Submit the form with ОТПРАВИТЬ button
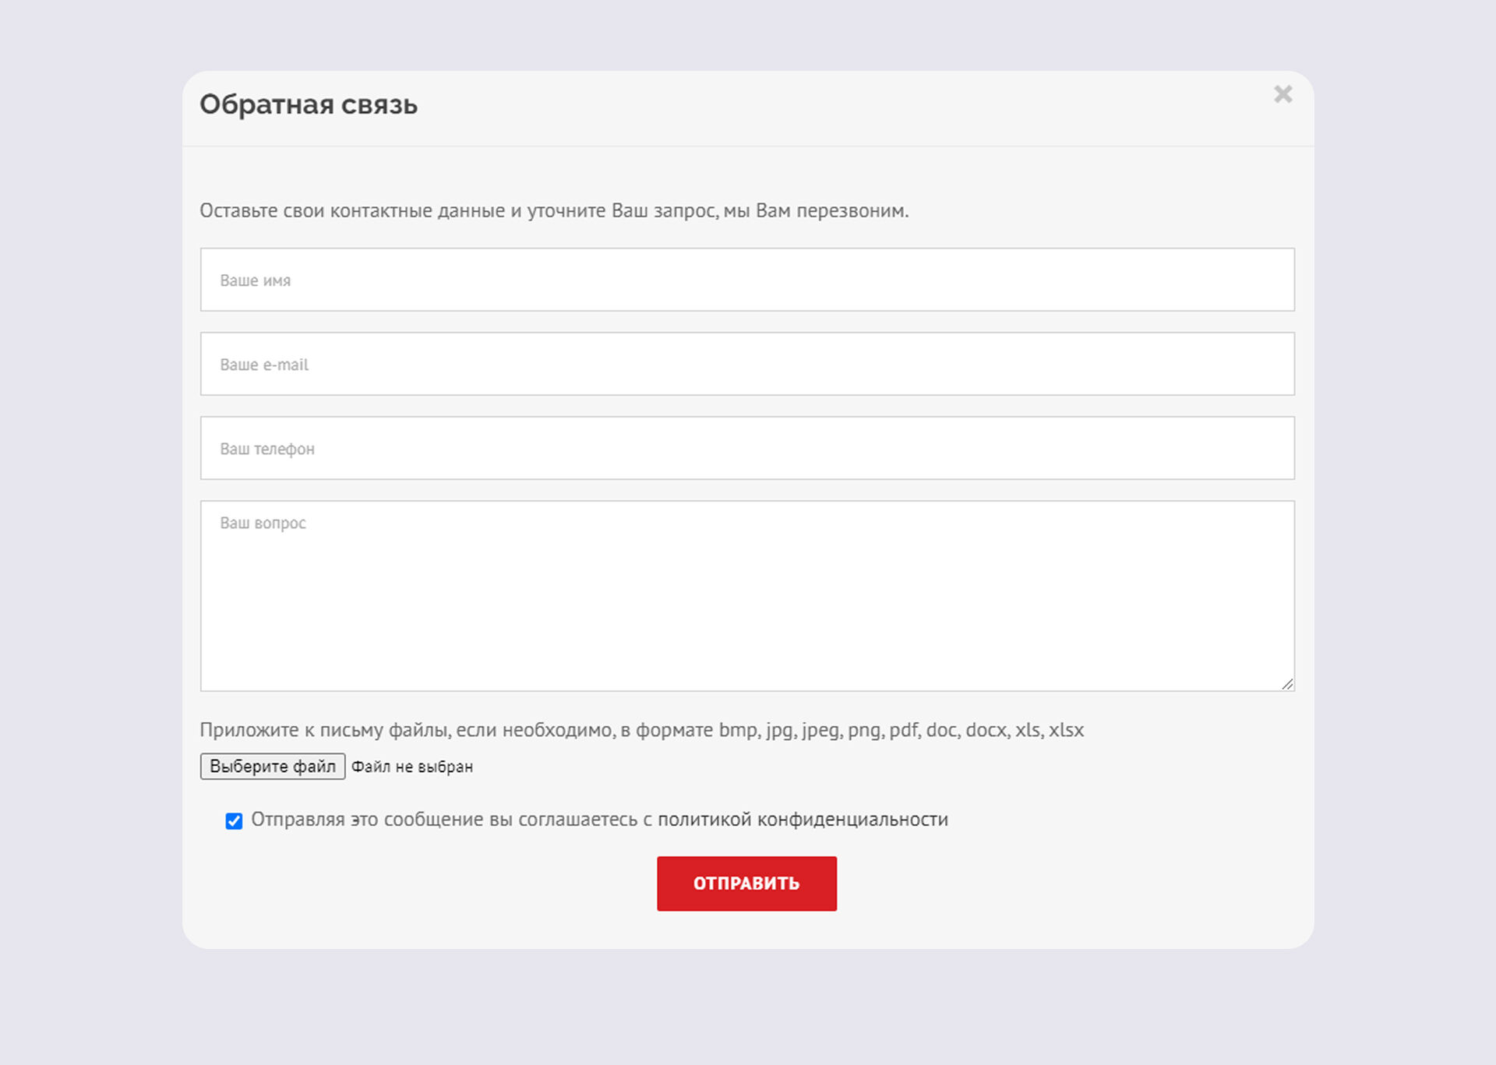This screenshot has height=1065, width=1496. coord(746,883)
